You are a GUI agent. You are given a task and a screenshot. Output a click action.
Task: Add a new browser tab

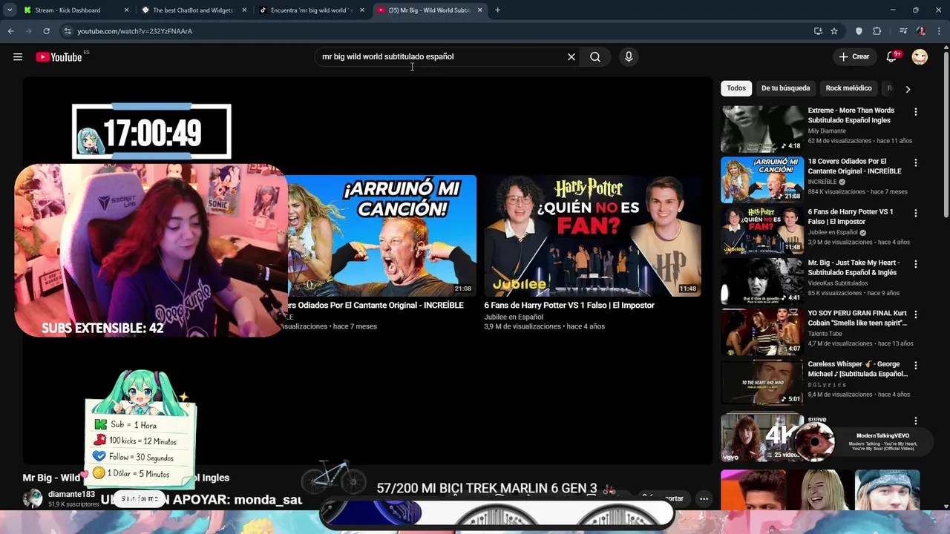pyautogui.click(x=497, y=10)
